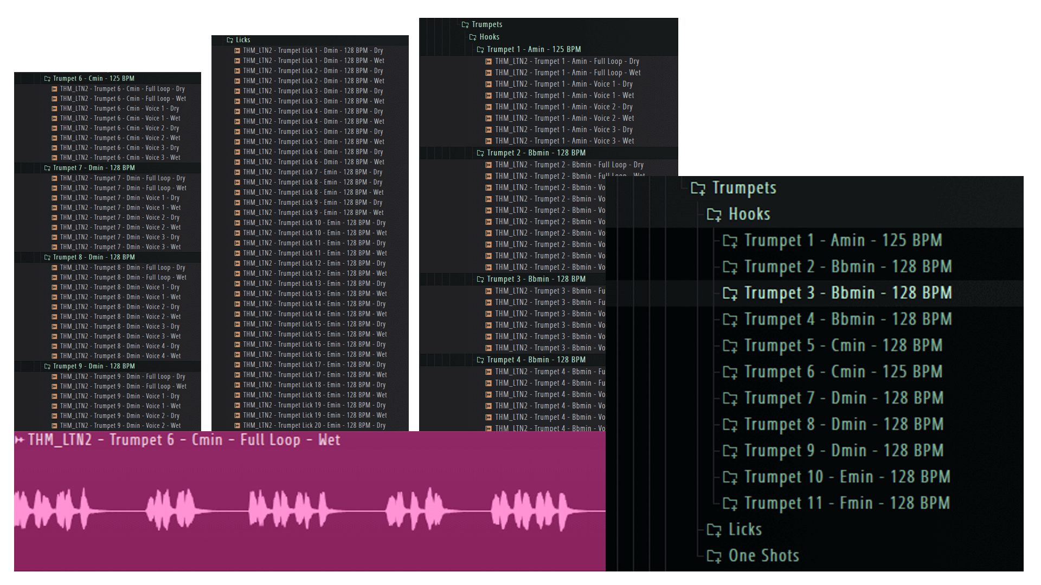This screenshot has width=1041, height=585.
Task: Click the One Shots folder icon
Action: pyautogui.click(x=714, y=556)
